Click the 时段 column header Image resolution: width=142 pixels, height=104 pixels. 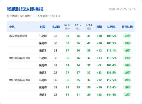pyautogui.click(x=43, y=27)
